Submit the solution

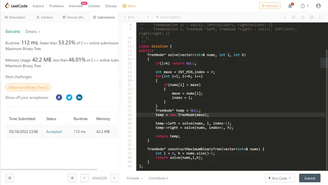coord(310,178)
